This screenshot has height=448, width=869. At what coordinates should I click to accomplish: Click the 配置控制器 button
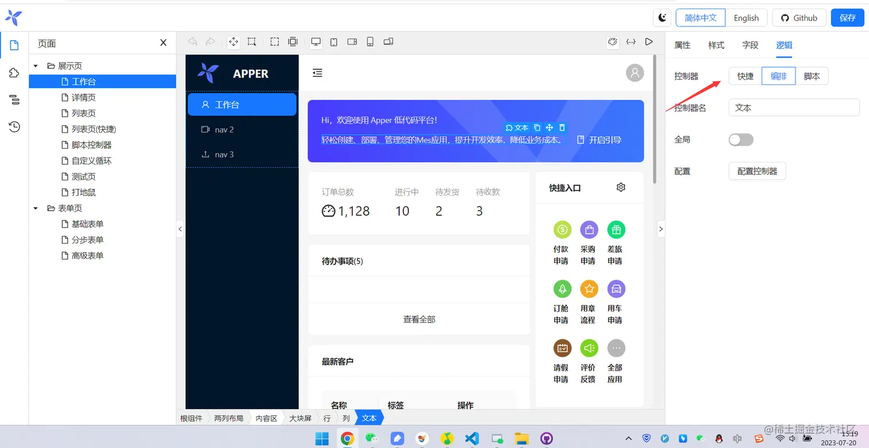(757, 171)
